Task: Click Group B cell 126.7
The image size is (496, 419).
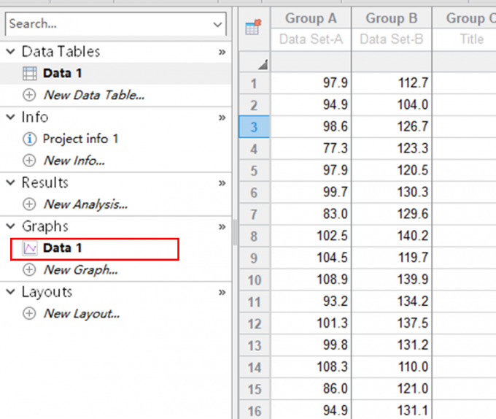Action: pyautogui.click(x=392, y=127)
